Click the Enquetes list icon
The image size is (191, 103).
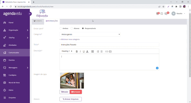pyautogui.click(x=5, y=98)
